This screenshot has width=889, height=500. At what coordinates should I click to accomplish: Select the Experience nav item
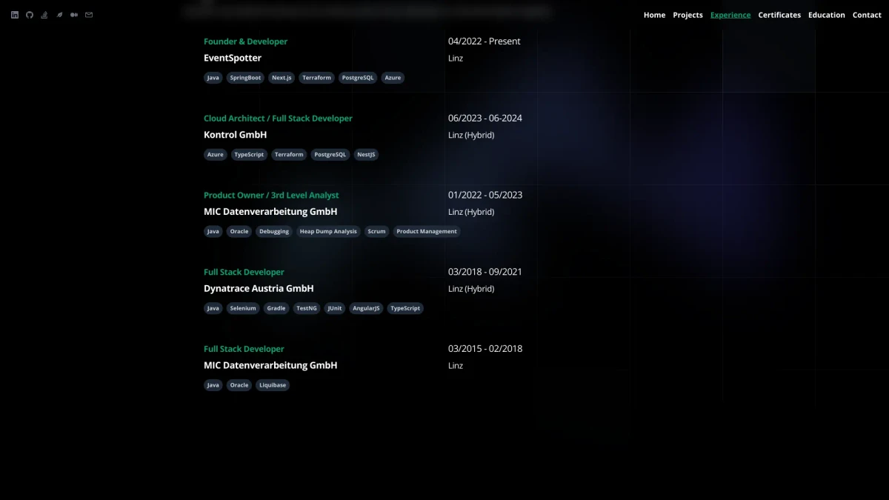[730, 15]
